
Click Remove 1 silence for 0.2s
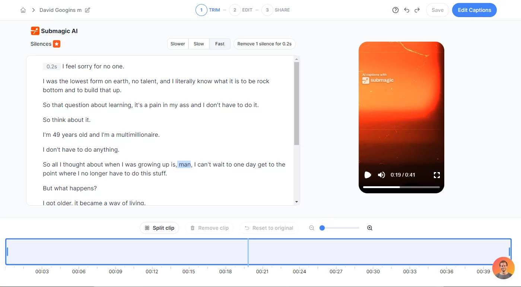pos(264,44)
